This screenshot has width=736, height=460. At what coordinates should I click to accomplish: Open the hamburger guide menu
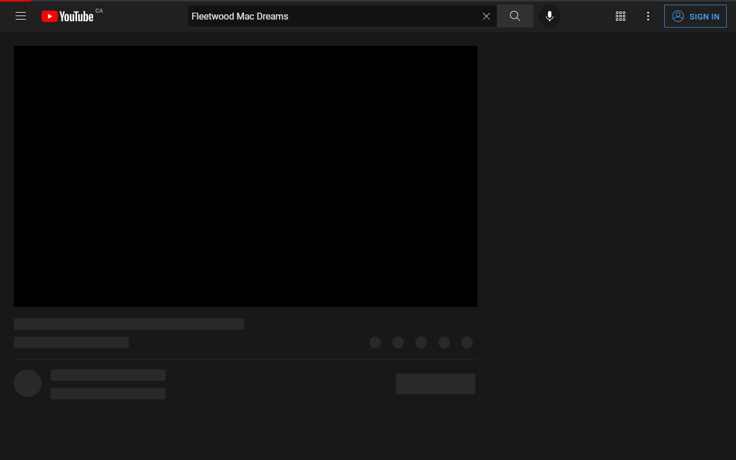pyautogui.click(x=21, y=16)
